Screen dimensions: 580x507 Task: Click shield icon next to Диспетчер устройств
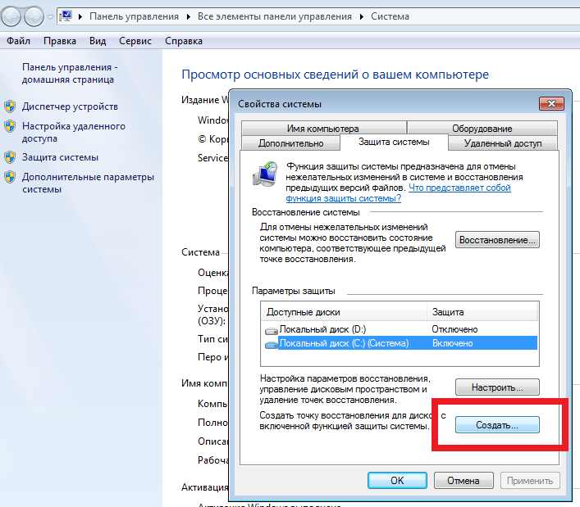10,106
